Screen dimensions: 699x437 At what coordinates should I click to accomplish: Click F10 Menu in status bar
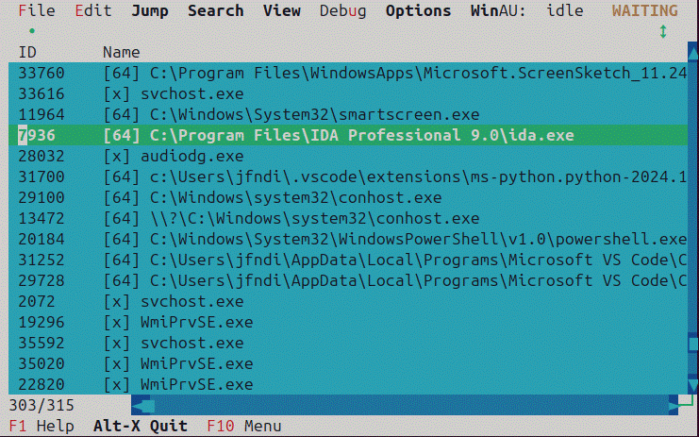[243, 426]
